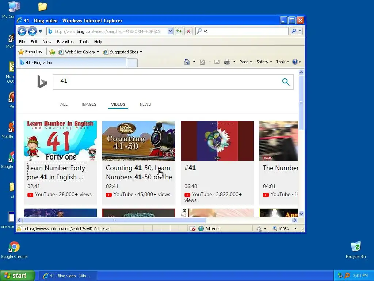Click the vertical scrollbar up arrow
This screenshot has width=374, height=281.
(x=301, y=72)
